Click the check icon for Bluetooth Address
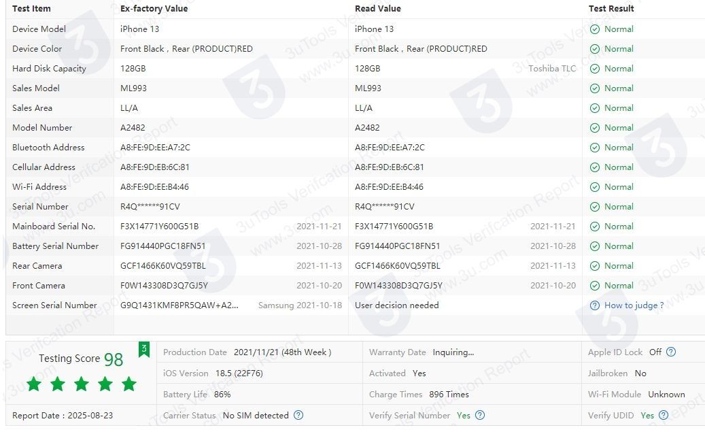705x432 pixels. 594,148
